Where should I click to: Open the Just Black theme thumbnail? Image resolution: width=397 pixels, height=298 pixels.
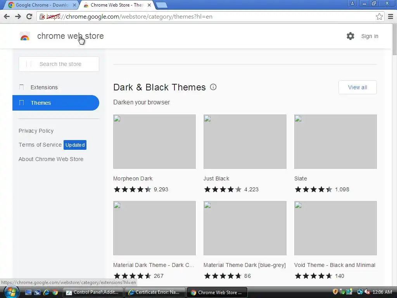pyautogui.click(x=245, y=142)
